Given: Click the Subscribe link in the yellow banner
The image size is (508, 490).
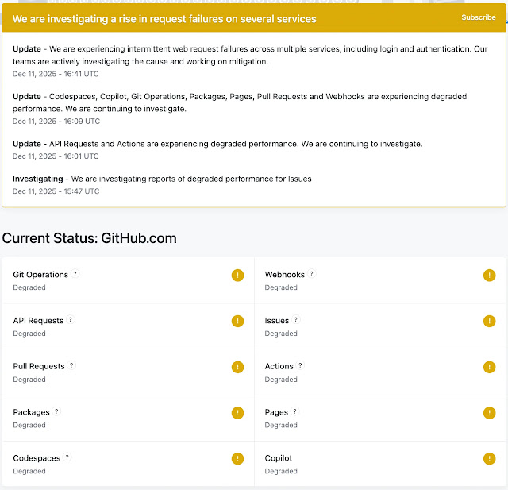Looking at the screenshot, I should coord(478,17).
